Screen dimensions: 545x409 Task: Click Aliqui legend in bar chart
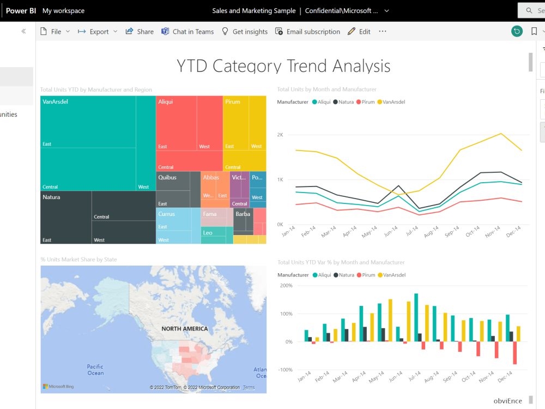(x=322, y=275)
